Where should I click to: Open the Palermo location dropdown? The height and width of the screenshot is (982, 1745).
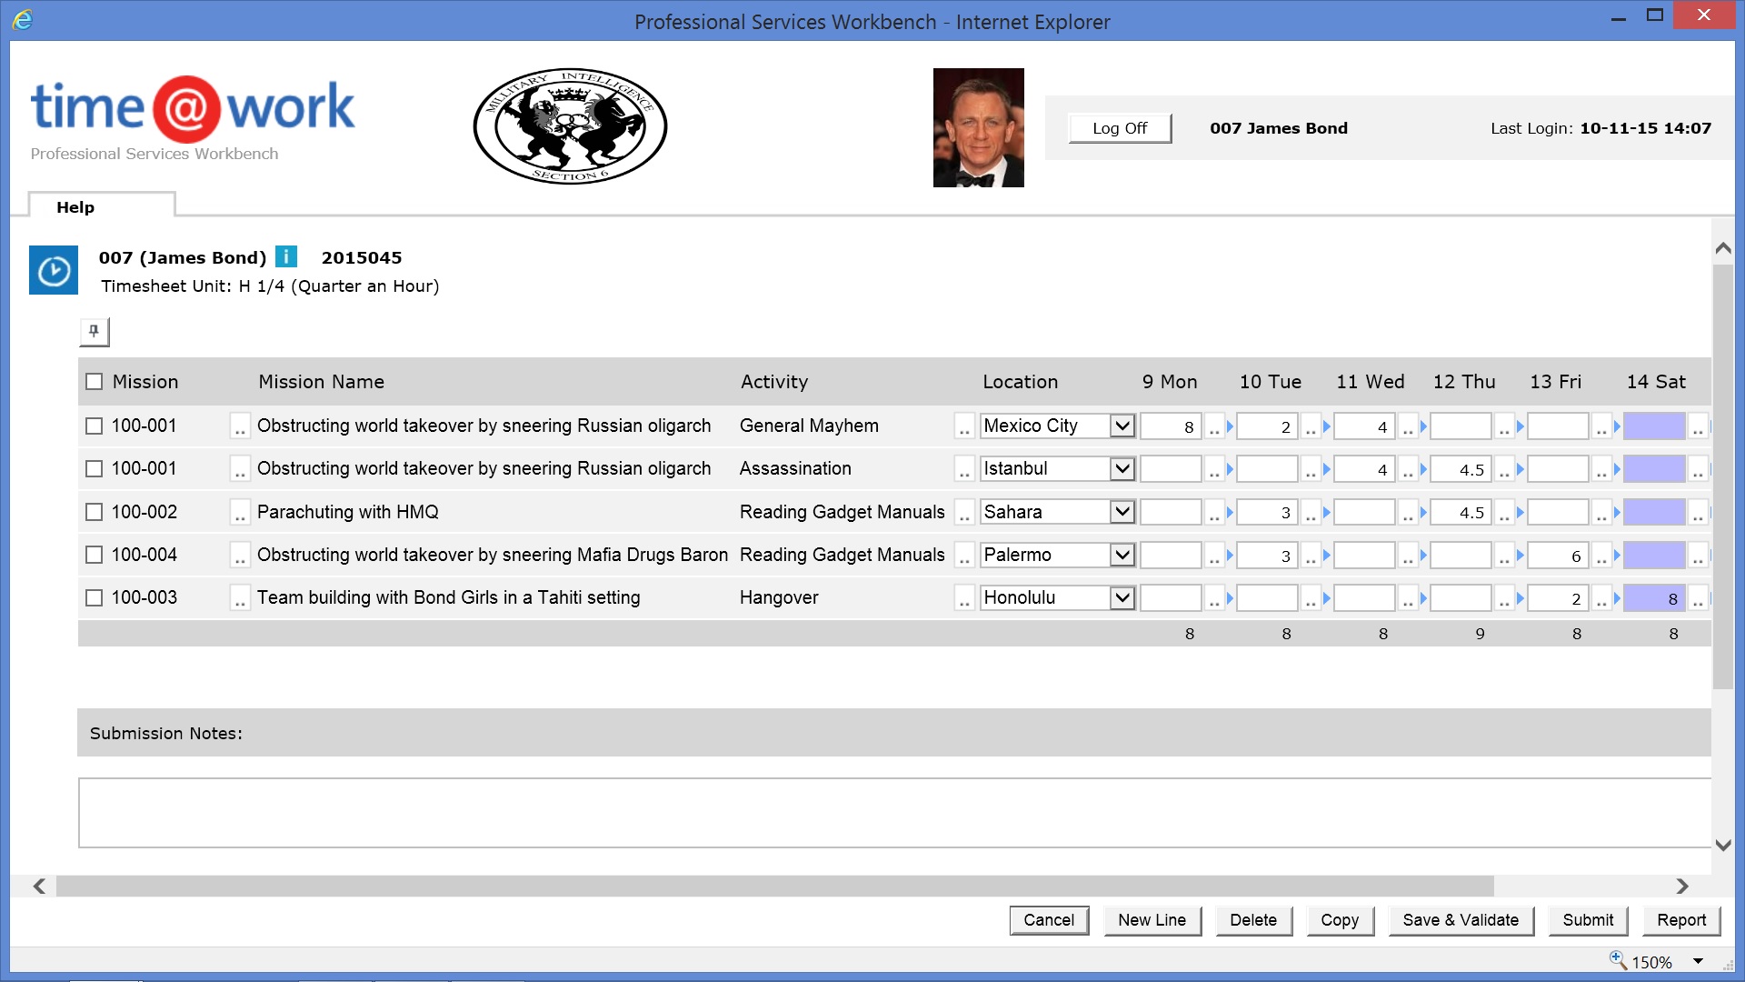[x=1122, y=555]
